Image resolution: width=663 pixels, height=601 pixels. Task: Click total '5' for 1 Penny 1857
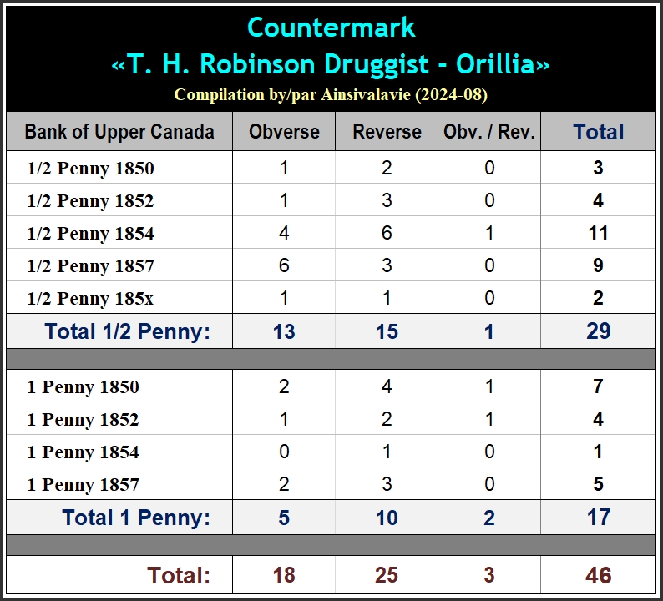(x=598, y=484)
